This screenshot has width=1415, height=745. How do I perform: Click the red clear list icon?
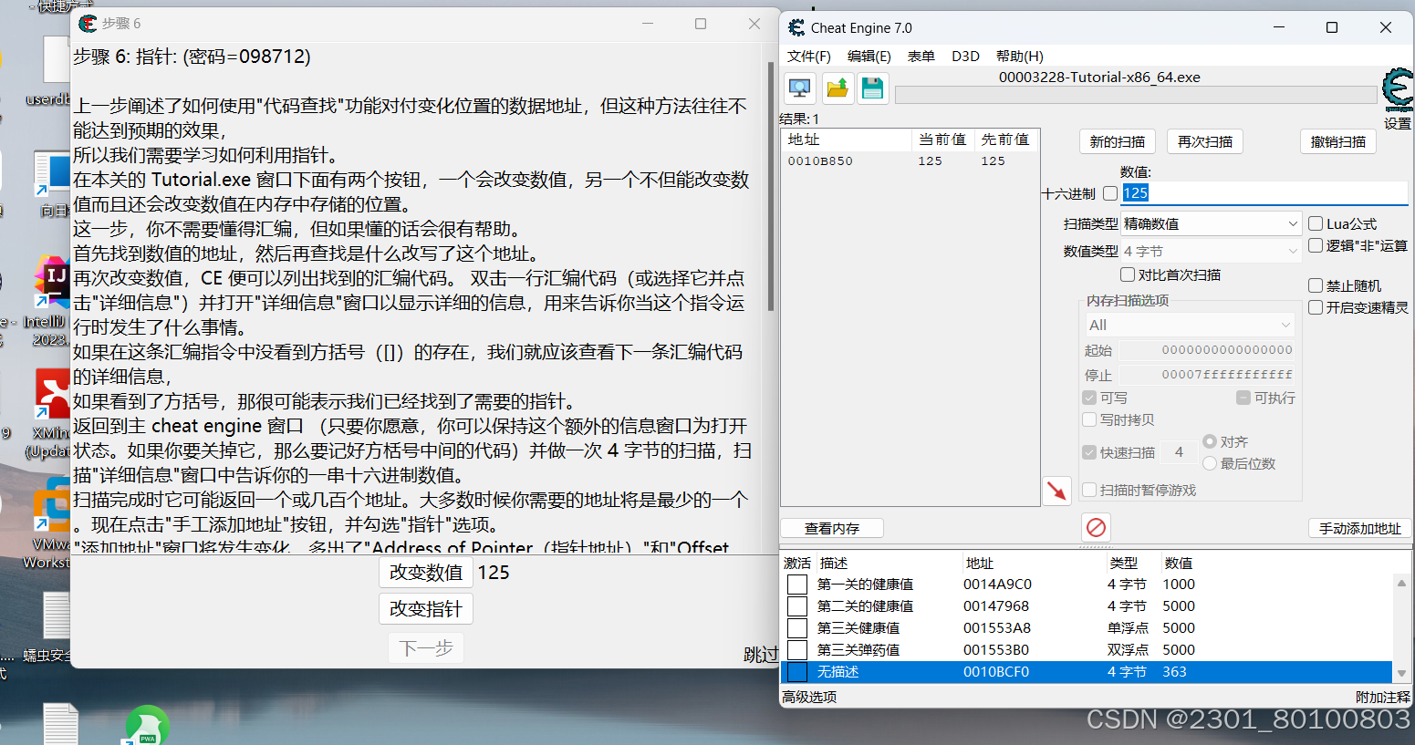[1096, 527]
